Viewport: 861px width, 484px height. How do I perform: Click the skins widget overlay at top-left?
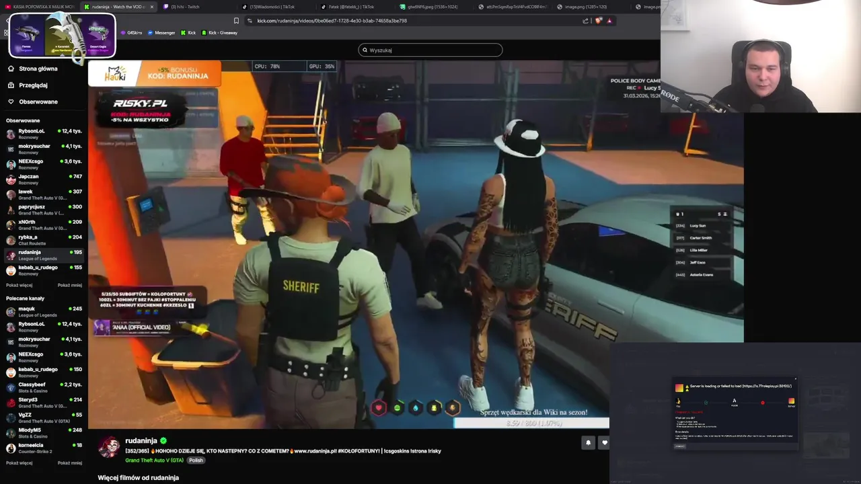pos(62,35)
